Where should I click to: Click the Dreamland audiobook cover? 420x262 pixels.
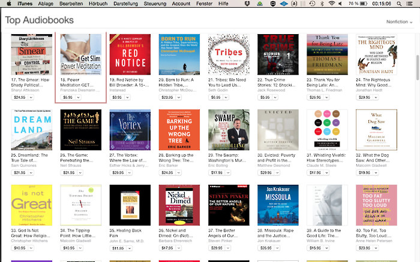31,130
